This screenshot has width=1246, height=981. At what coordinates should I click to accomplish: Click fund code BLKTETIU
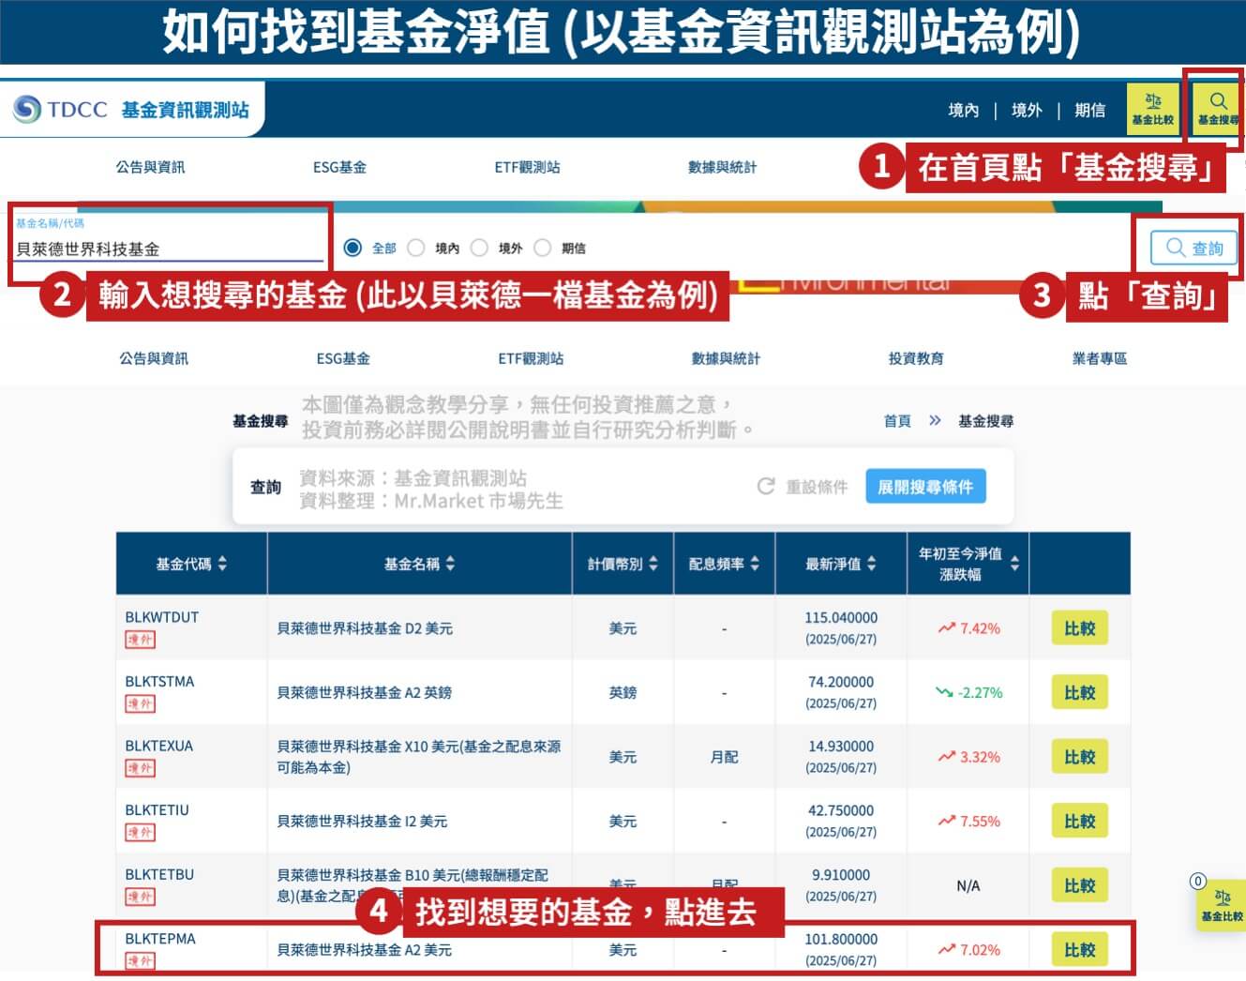tap(157, 809)
